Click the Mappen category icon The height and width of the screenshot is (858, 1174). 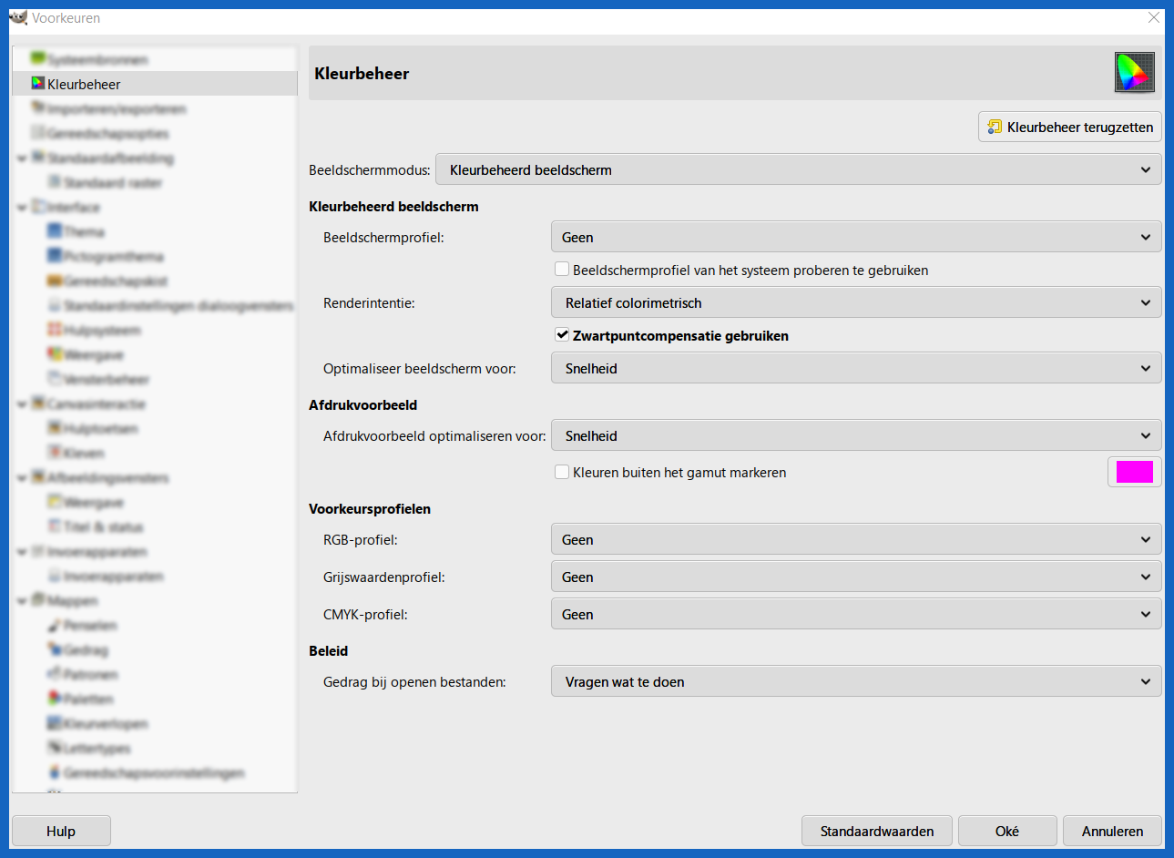point(38,599)
